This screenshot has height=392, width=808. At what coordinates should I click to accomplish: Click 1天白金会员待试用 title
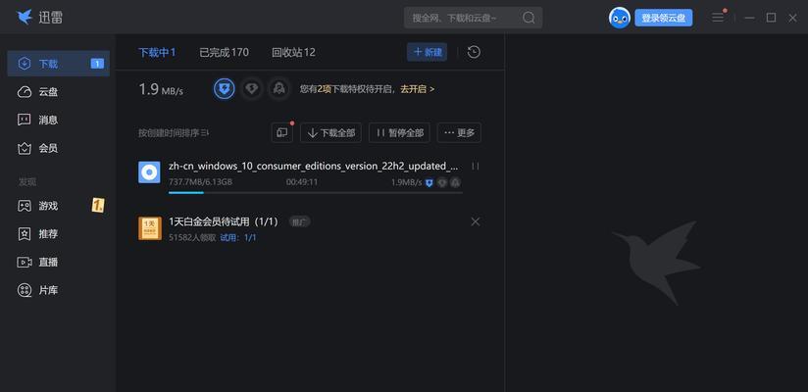pyautogui.click(x=224, y=222)
